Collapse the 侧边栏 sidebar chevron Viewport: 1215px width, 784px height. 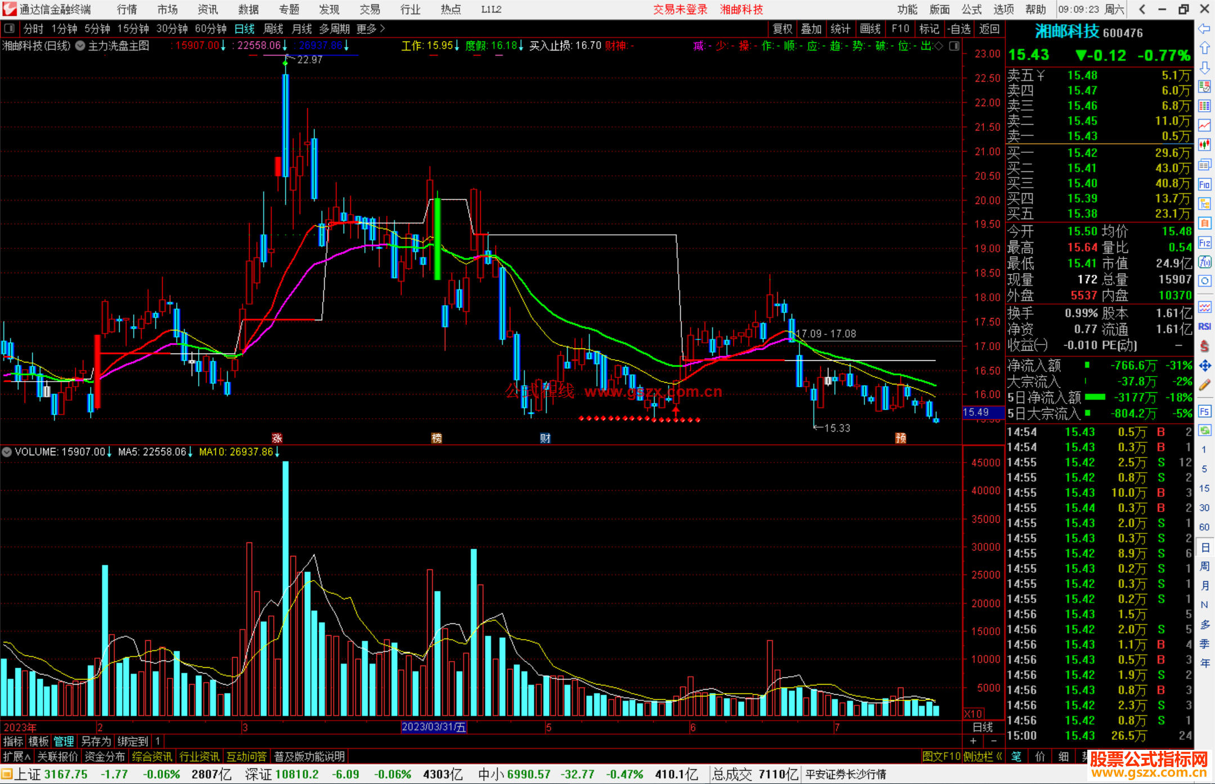point(999,756)
